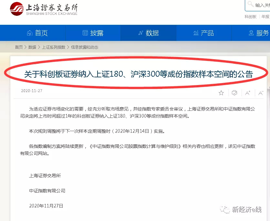Click the Shanghai Stock Exchange logo
270x221 pixels.
click(44, 9)
